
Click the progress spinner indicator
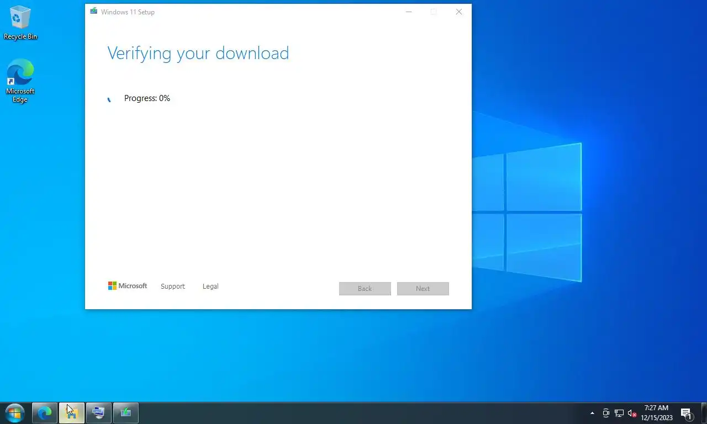109,99
